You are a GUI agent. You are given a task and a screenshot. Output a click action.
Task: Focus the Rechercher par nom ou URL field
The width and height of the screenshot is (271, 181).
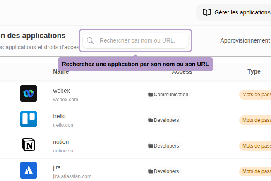(141, 40)
